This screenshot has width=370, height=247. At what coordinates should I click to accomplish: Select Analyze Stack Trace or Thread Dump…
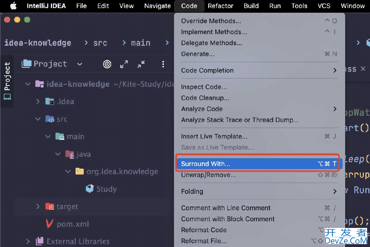259,120
